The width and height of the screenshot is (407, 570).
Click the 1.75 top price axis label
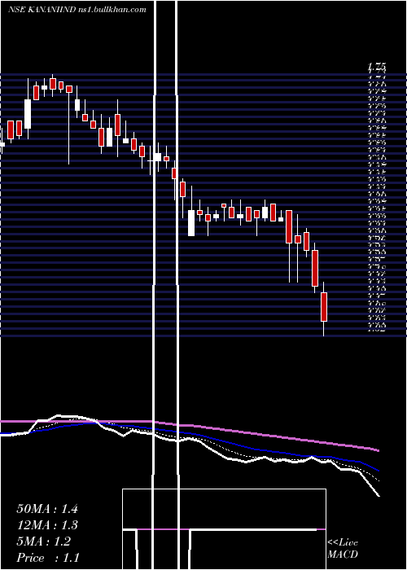pos(377,67)
